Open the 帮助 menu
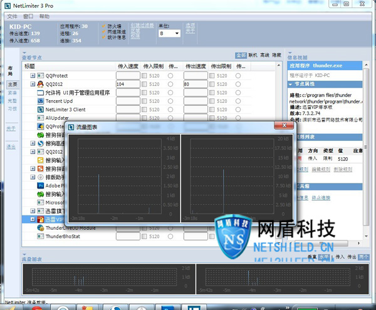The height and width of the screenshot is (310, 376). [44, 16]
